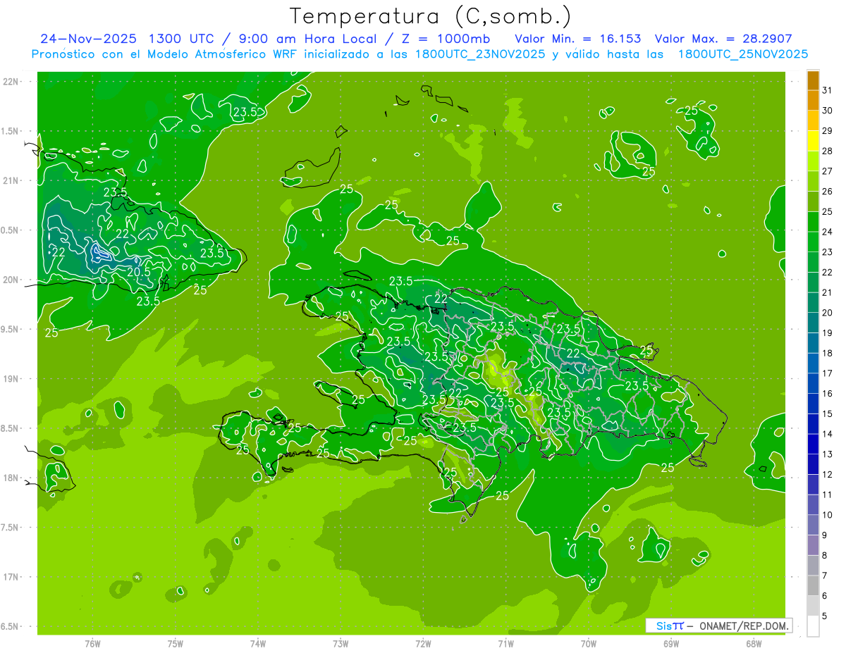
Task: Click the white legend swatch below 5
Action: click(x=813, y=626)
